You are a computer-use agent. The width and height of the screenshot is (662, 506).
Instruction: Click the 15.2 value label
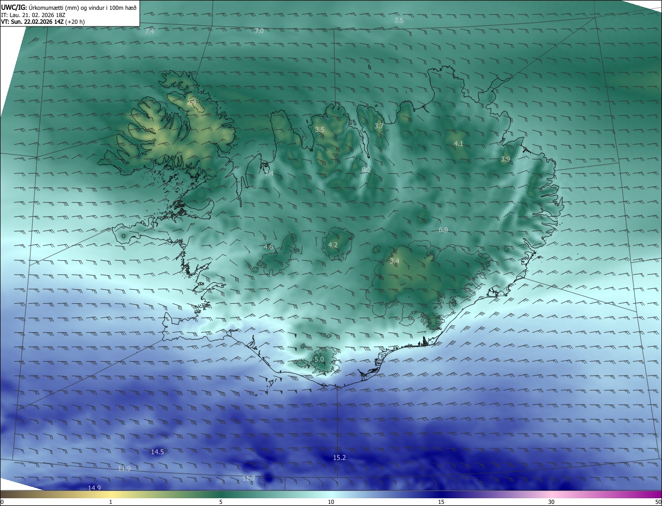click(339, 457)
